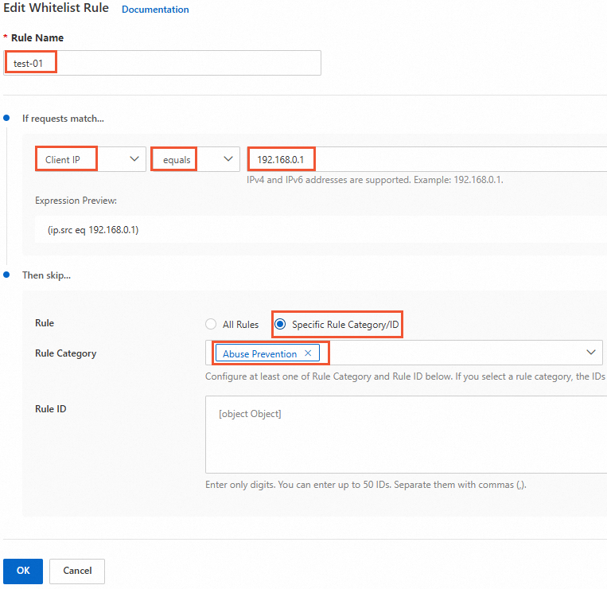The image size is (607, 589).
Task: Click the expression preview (ip.src eq 192.168.0.1)
Action: click(93, 230)
